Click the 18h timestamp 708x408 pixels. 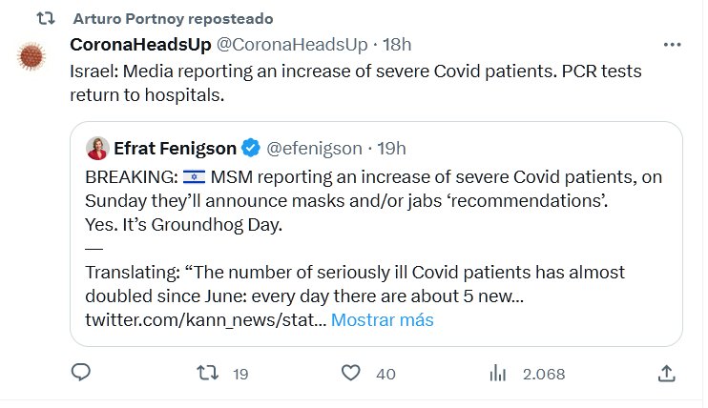tap(397, 45)
